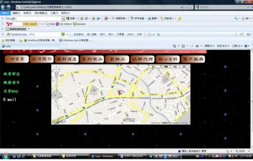Click the Windows Start orb
The height and width of the screenshot is (161, 253).
5,156
